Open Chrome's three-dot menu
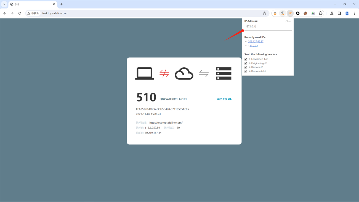 coord(355,13)
